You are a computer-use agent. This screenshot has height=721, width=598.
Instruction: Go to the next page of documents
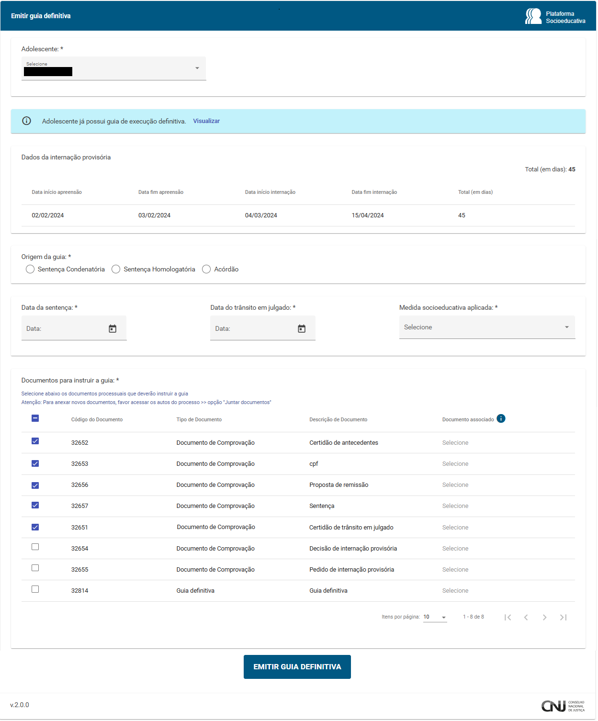click(544, 618)
